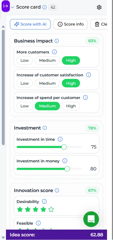Open score card settings gear

[99, 7]
